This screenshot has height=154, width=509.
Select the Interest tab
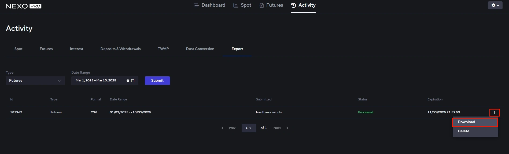coord(76,49)
